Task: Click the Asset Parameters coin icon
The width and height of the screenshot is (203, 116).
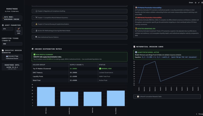Action: [3, 25]
